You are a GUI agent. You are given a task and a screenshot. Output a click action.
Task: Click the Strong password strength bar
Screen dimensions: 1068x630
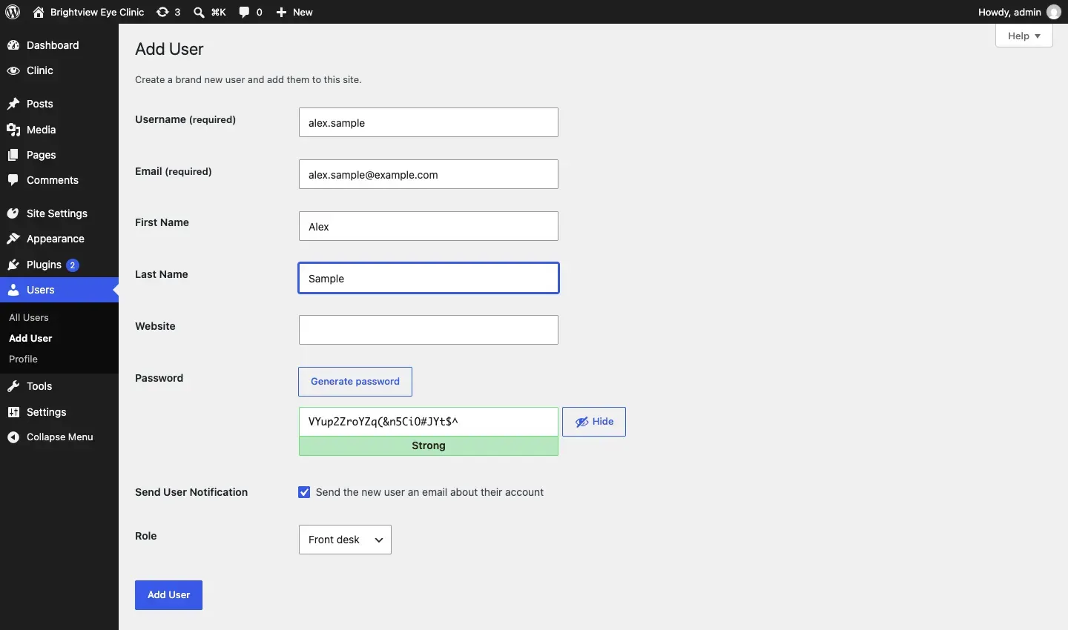pos(429,446)
